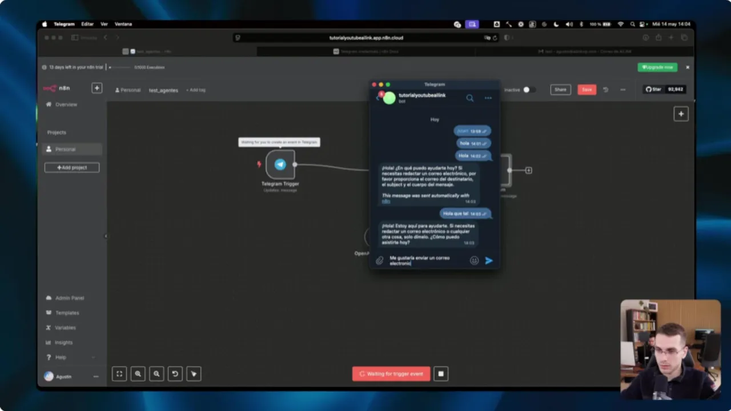Screen dimensions: 731x411
Task: Zoom out on the canvas
Action: [x=156, y=374]
